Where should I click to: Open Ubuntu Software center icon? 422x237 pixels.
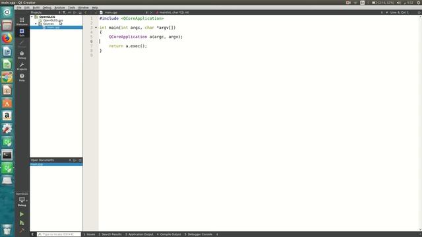point(7,103)
